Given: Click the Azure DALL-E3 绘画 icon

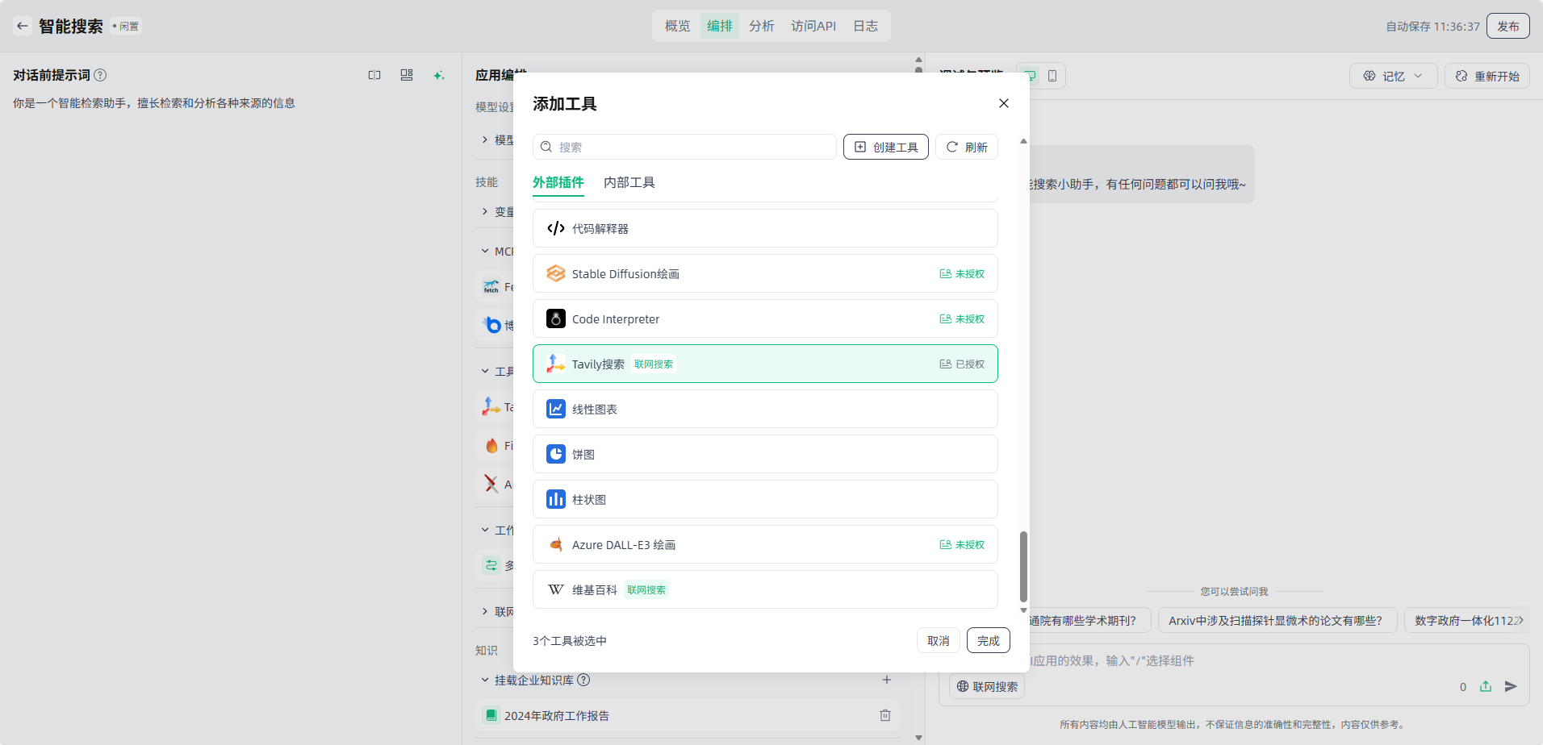Looking at the screenshot, I should coord(555,544).
